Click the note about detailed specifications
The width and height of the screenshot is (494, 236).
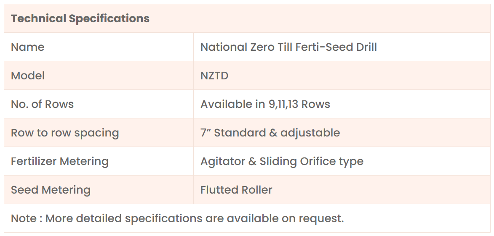(177, 218)
